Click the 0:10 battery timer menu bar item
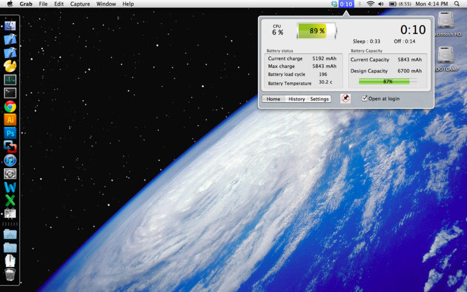The height and width of the screenshot is (292, 467). click(x=346, y=4)
